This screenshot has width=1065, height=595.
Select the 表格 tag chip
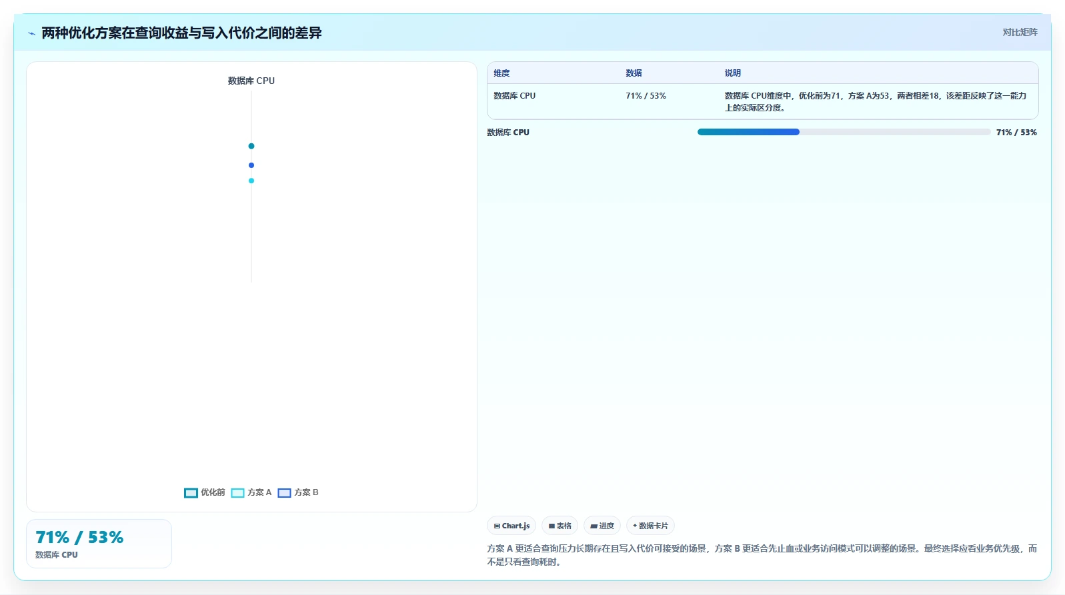[x=560, y=526]
